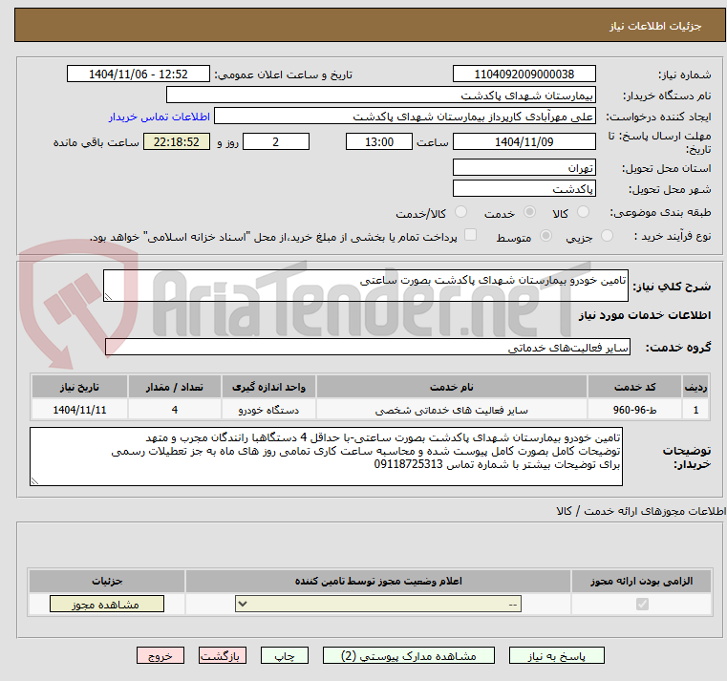Click the تاریخ نیاز column header

(79, 387)
